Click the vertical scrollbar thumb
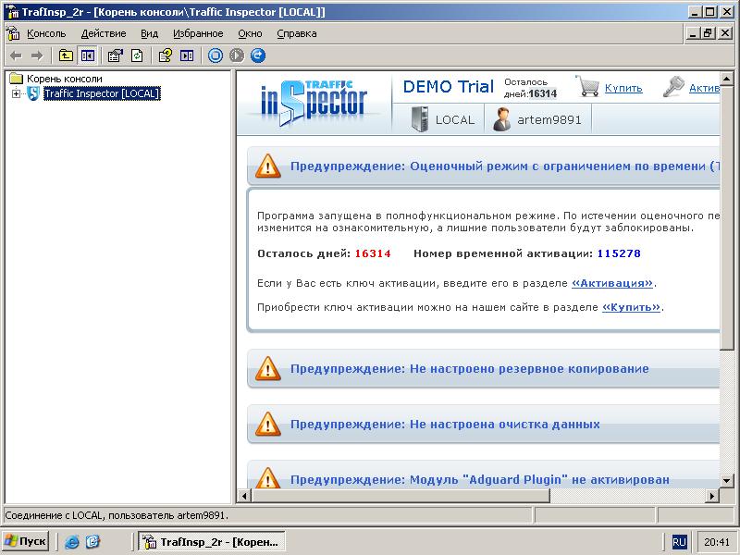This screenshot has width=740, height=555. tap(727, 217)
